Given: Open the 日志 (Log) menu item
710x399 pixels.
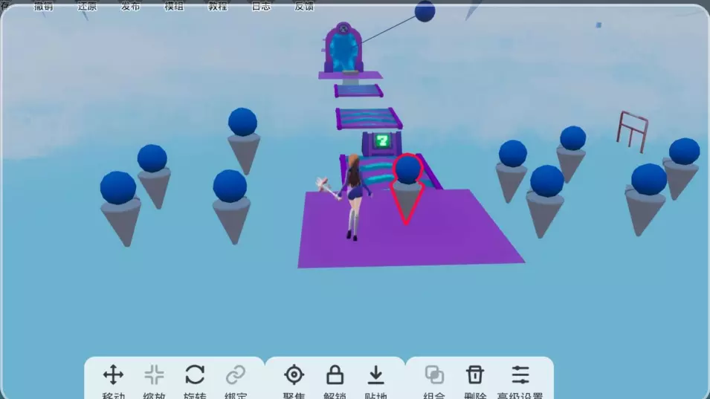Looking at the screenshot, I should pyautogui.click(x=261, y=6).
